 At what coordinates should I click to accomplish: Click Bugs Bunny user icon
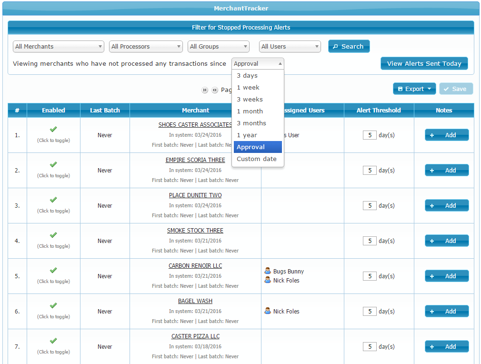tap(268, 271)
